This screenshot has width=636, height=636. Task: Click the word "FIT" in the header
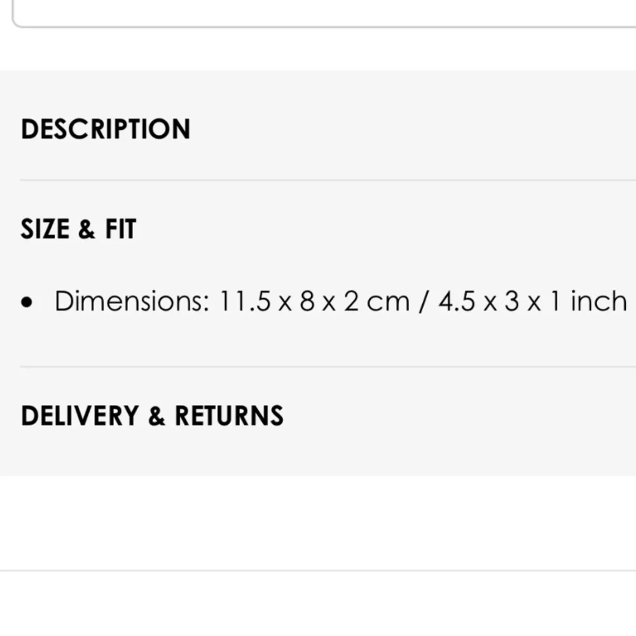(x=121, y=229)
